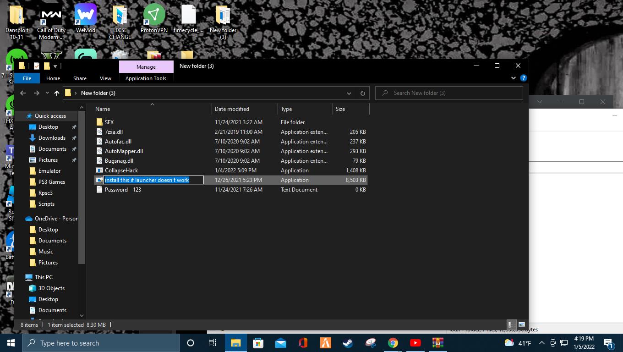Screen dimensions: 623x352
Task: Launch Google Chrome from taskbar
Action: pyautogui.click(x=393, y=343)
